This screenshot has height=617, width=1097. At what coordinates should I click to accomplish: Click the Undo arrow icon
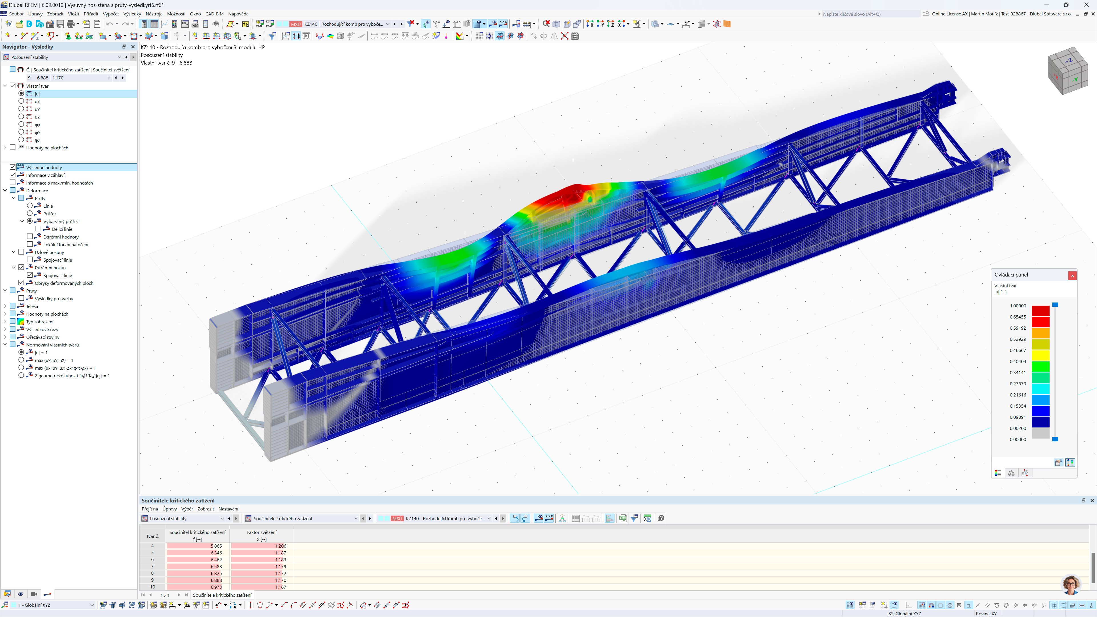click(109, 24)
